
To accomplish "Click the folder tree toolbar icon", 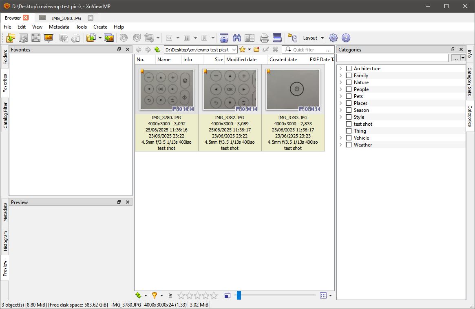I will click(292, 38).
